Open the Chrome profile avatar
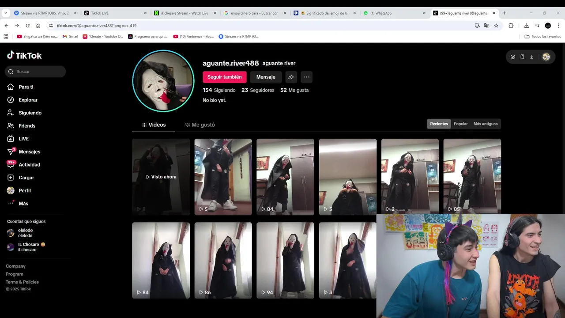 pos(548,26)
